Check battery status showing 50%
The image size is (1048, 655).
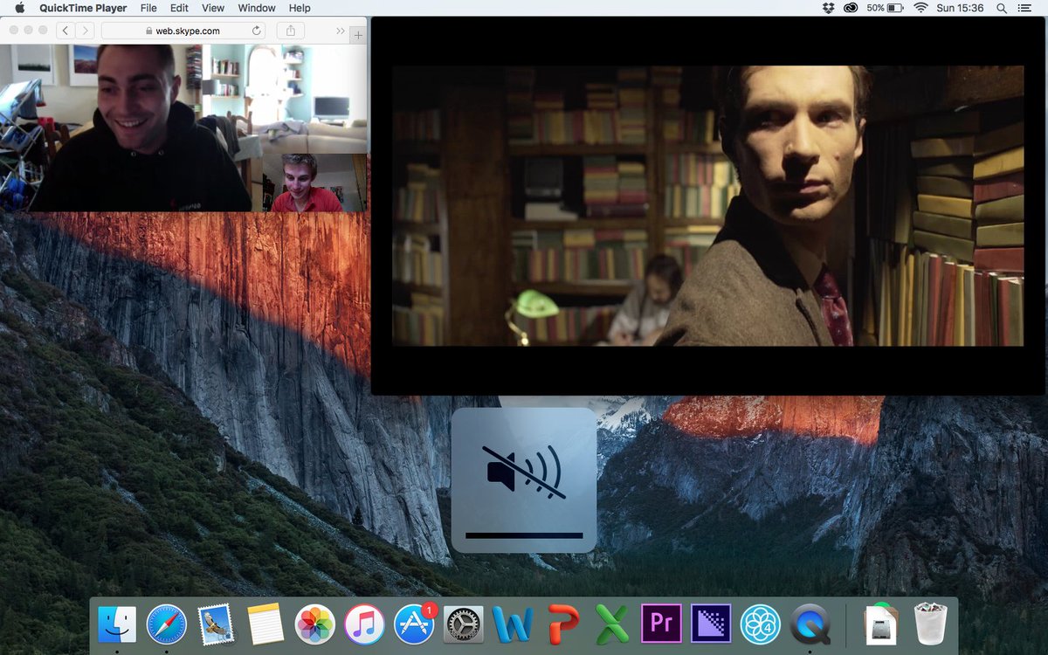pyautogui.click(x=886, y=8)
